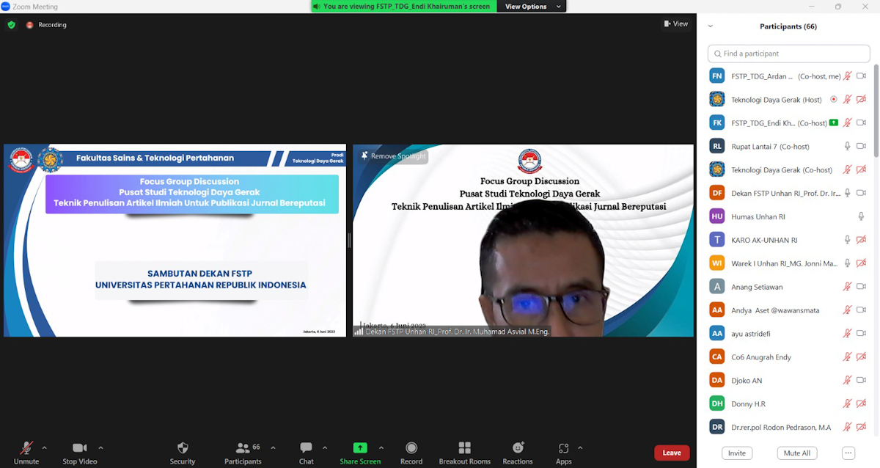880x468 pixels.
Task: Collapse the Participants panel with its chevron
Action: pos(710,26)
